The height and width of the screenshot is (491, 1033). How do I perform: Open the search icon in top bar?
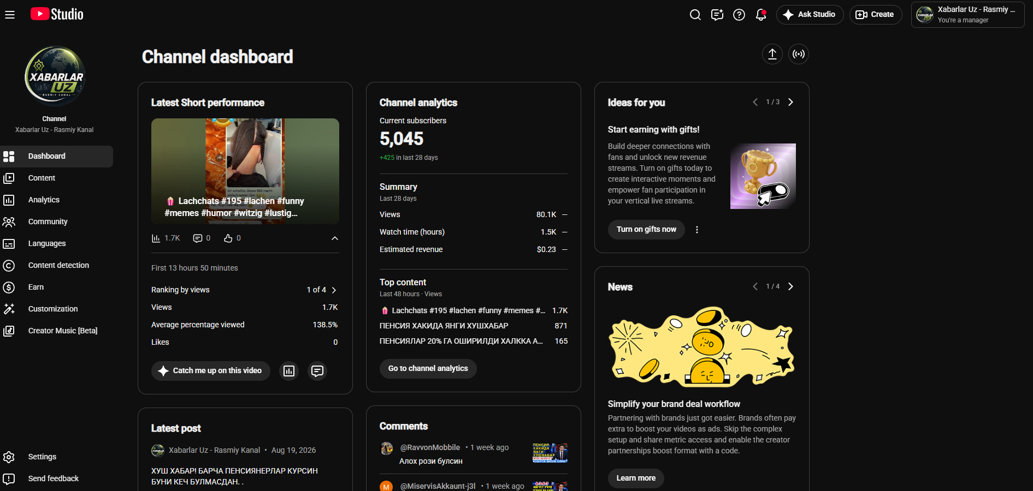tap(695, 15)
